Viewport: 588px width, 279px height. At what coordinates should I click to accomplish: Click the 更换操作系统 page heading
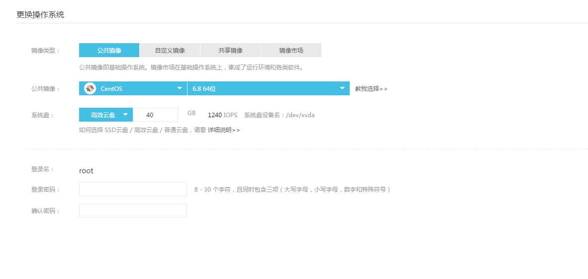(x=40, y=15)
